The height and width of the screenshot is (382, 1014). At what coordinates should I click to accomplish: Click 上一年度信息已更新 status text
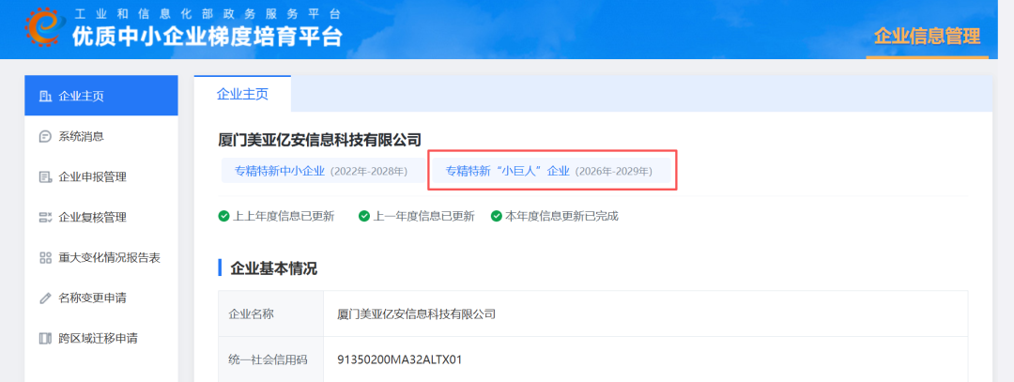click(423, 217)
